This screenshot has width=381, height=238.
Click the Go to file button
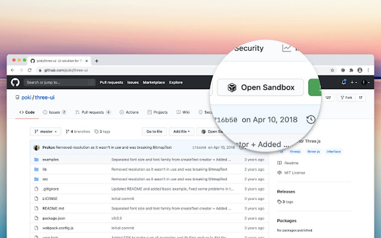pos(154,131)
